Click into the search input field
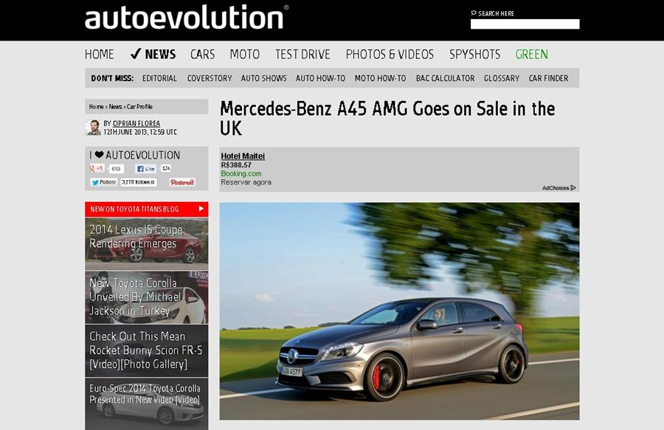 click(x=525, y=24)
